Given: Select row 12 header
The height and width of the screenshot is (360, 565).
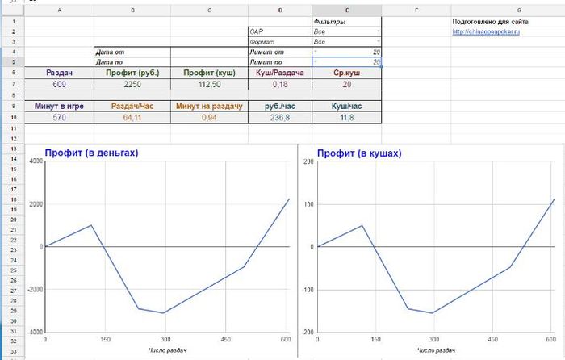Looking at the screenshot, I should coord(13,139).
